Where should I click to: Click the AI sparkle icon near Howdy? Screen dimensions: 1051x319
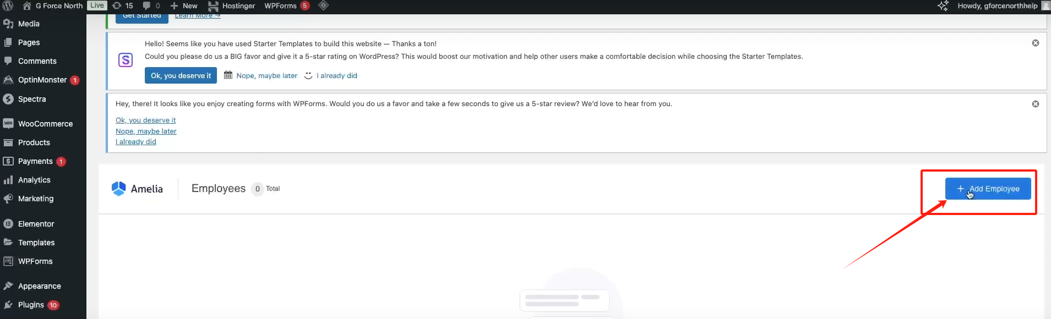[943, 6]
